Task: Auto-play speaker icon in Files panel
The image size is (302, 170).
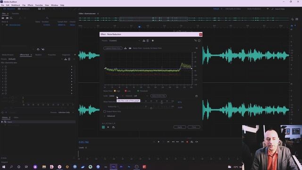Action: [x=43, y=49]
